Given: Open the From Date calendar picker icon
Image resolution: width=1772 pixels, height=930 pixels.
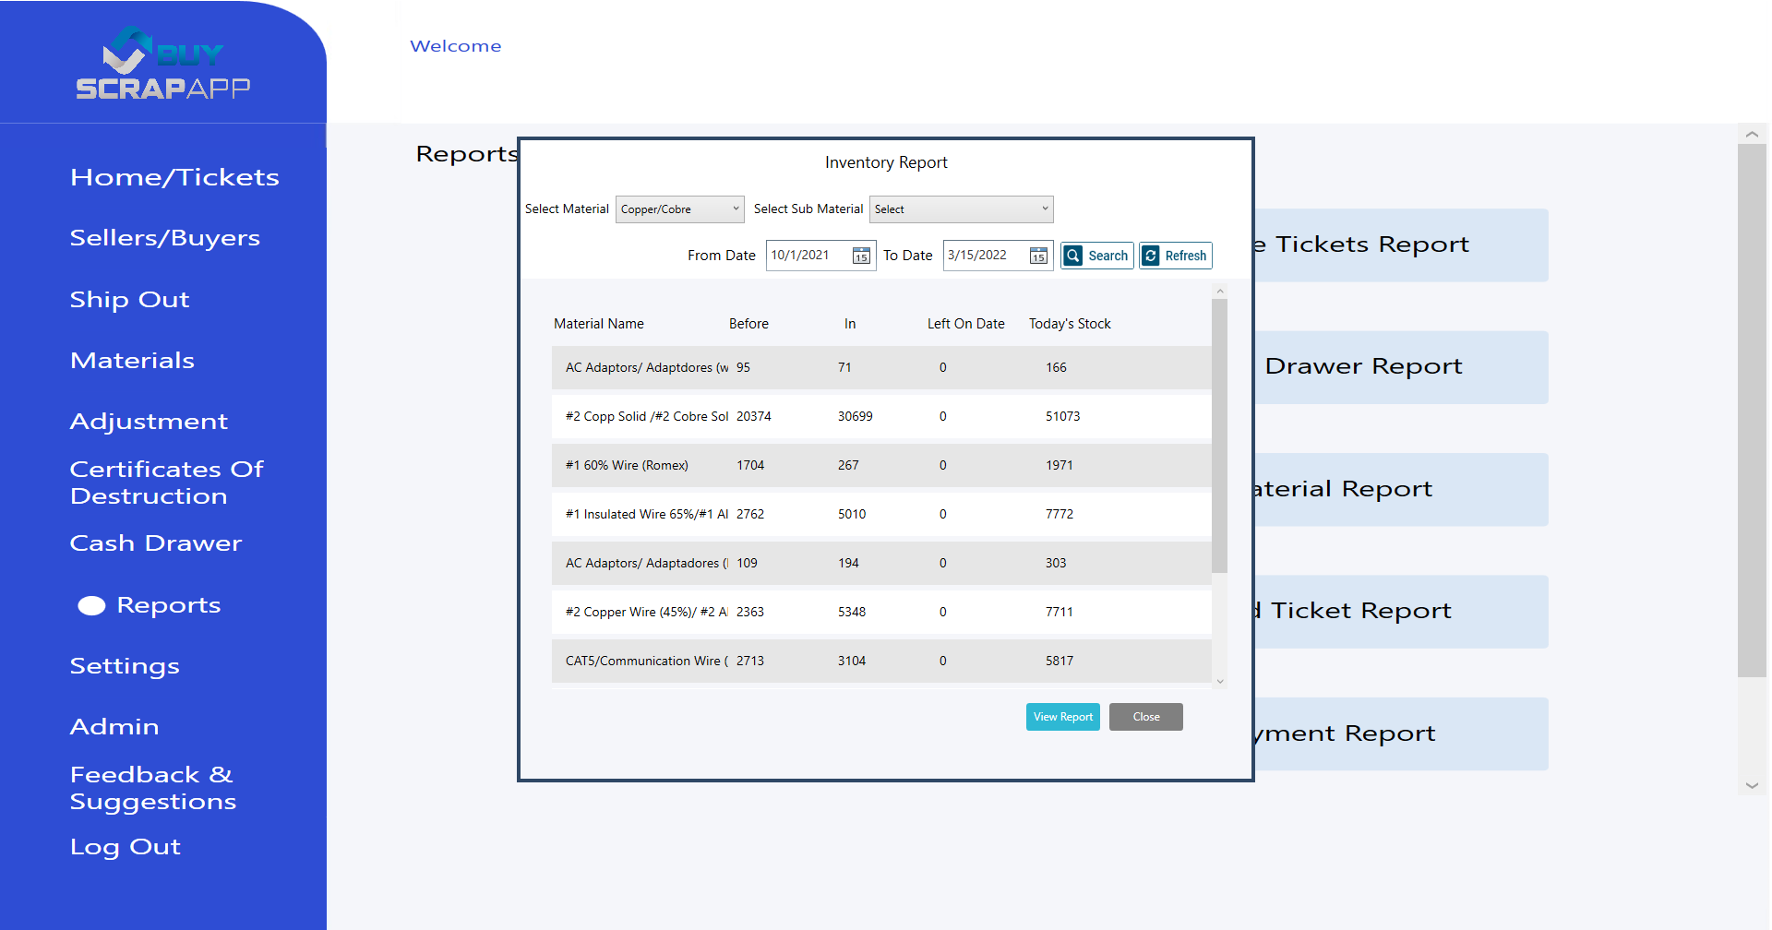Looking at the screenshot, I should point(860,256).
